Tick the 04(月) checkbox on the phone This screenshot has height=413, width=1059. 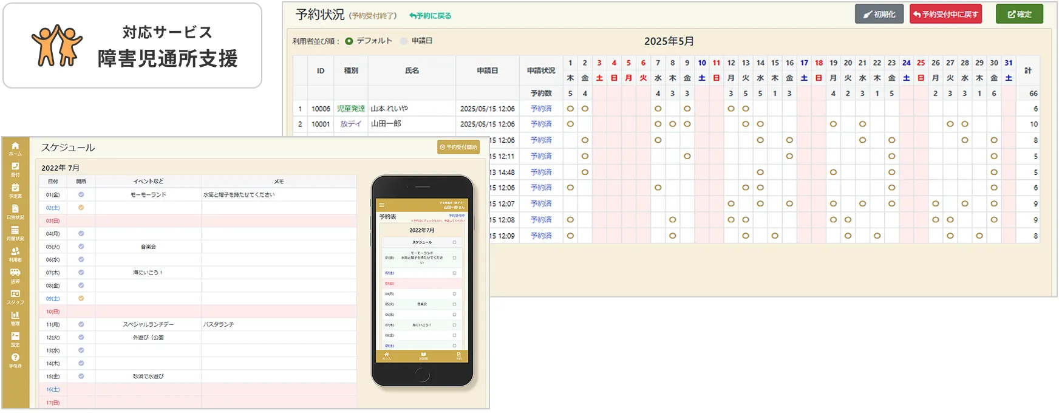[454, 294]
